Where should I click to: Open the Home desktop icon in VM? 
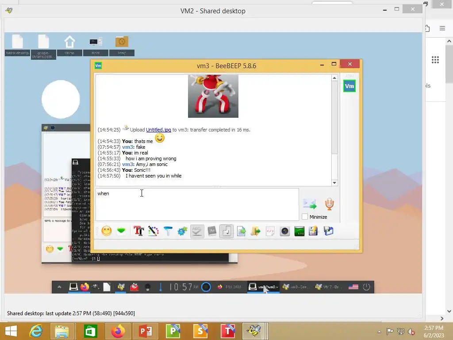69,45
